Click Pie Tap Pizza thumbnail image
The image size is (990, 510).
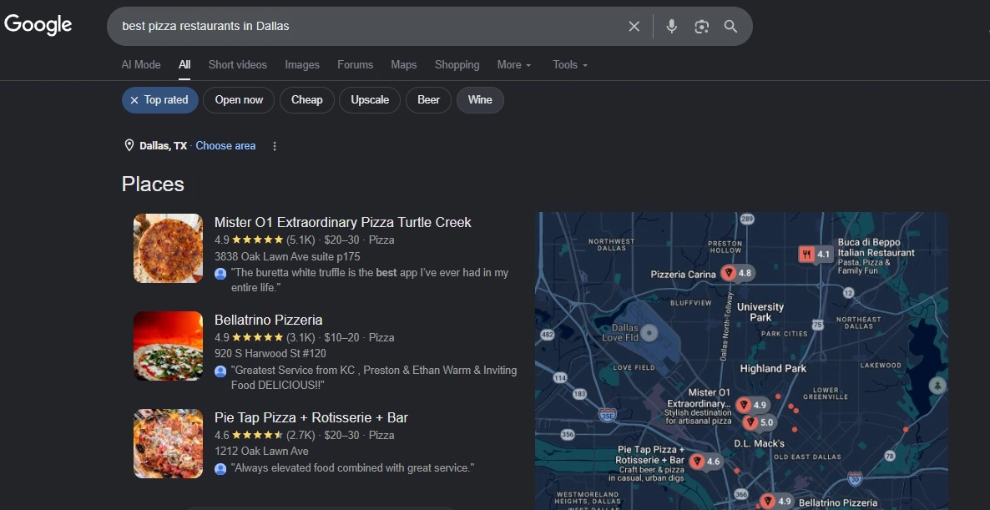[168, 444]
